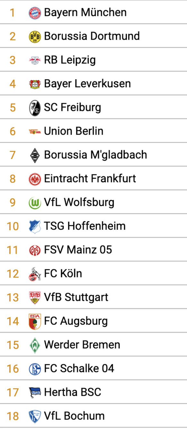Click the Eintracht Frankfurt eagle crest
The image size is (187, 429).
35,179
